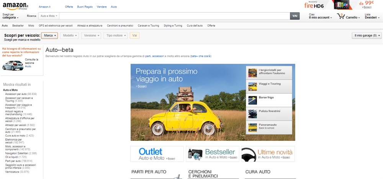Click Vendere top link
Screen dimensions: 383x179
coord(101,7)
